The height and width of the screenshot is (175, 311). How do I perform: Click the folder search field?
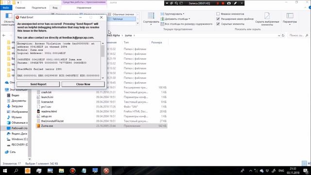point(298,35)
